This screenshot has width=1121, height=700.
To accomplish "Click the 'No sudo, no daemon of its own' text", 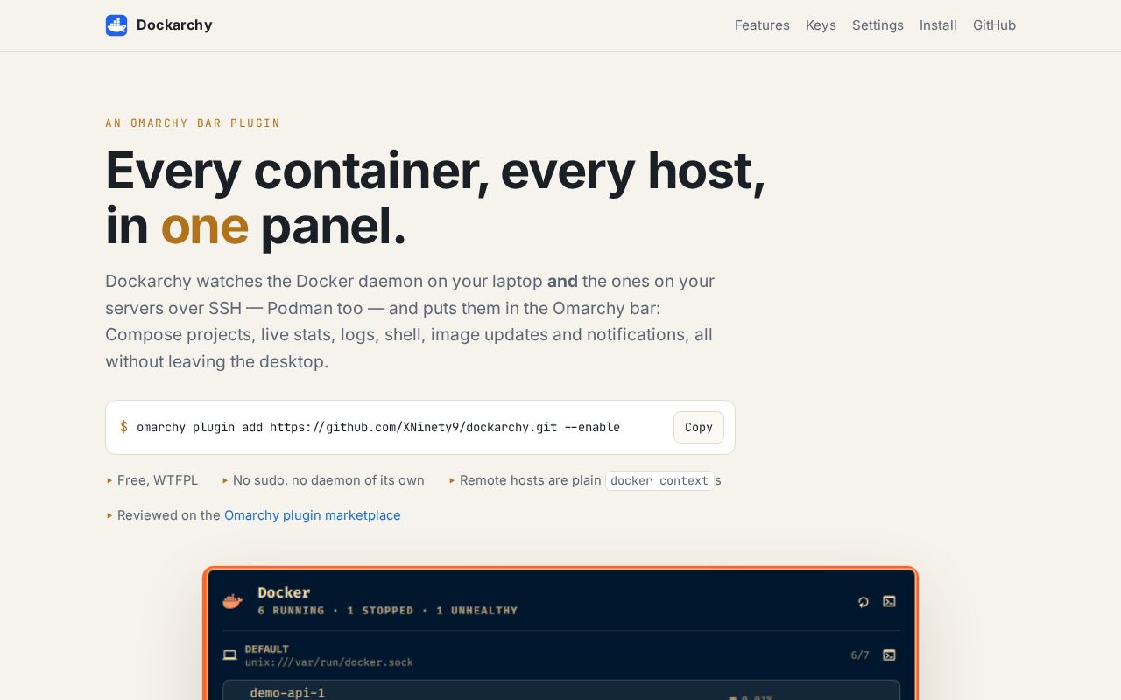I will coord(328,480).
